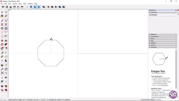Pick the Axes tool
This screenshot has width=179, height=101.
point(2,61)
